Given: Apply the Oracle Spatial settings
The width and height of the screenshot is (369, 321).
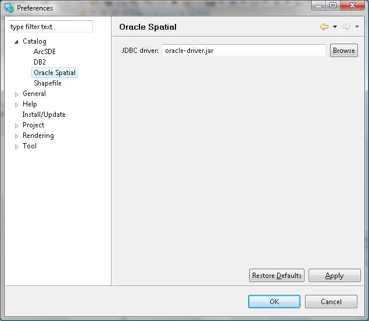Looking at the screenshot, I should [x=334, y=275].
